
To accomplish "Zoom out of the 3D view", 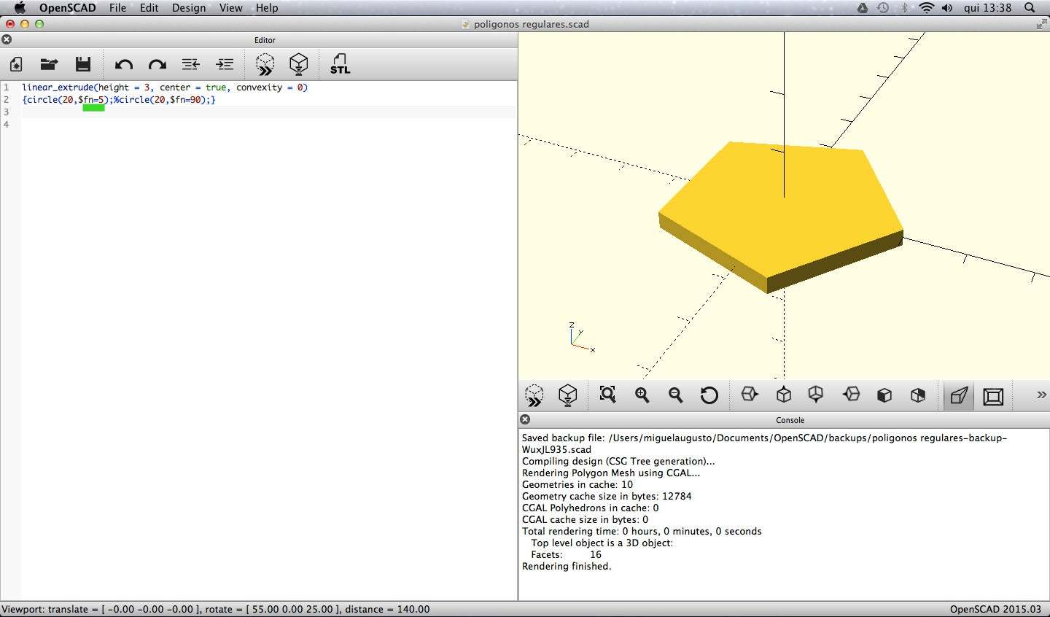I will 675,395.
